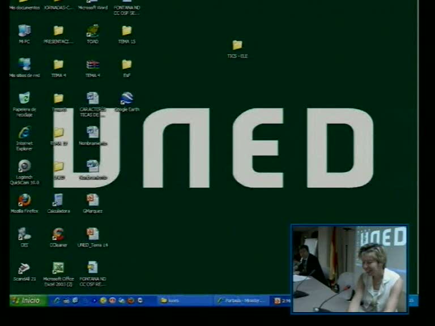Switch to the folder window taskbar button
The image size is (435, 326).
coord(185,301)
